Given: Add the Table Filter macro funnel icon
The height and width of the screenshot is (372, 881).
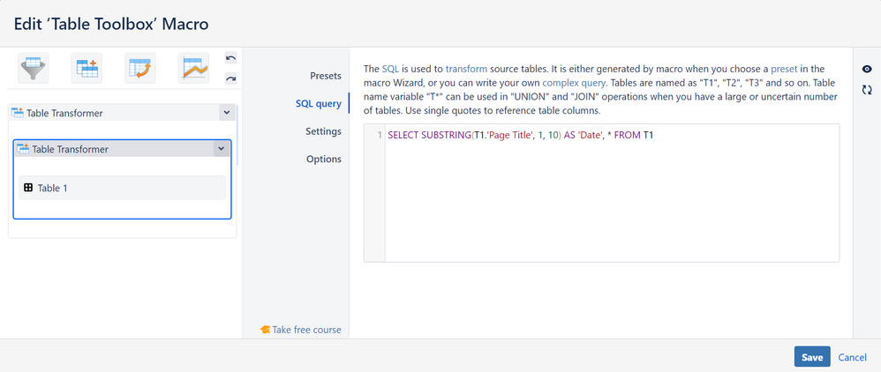Looking at the screenshot, I should pyautogui.click(x=34, y=67).
